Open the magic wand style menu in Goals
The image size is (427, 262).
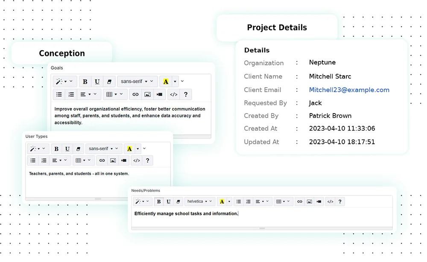click(65, 82)
